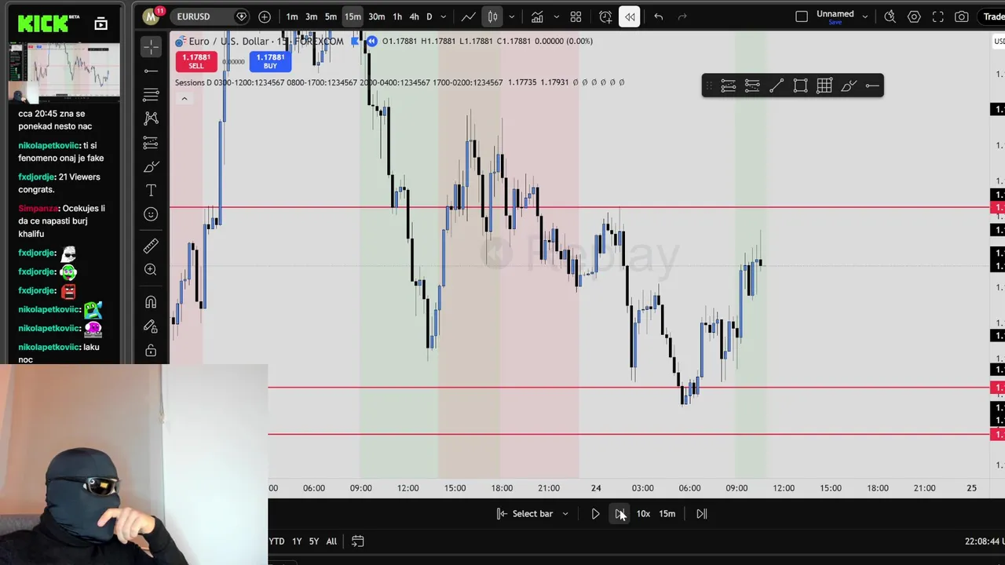Image resolution: width=1005 pixels, height=565 pixels.
Task: Select rectangle shape in floating toolbar
Action: 800,86
